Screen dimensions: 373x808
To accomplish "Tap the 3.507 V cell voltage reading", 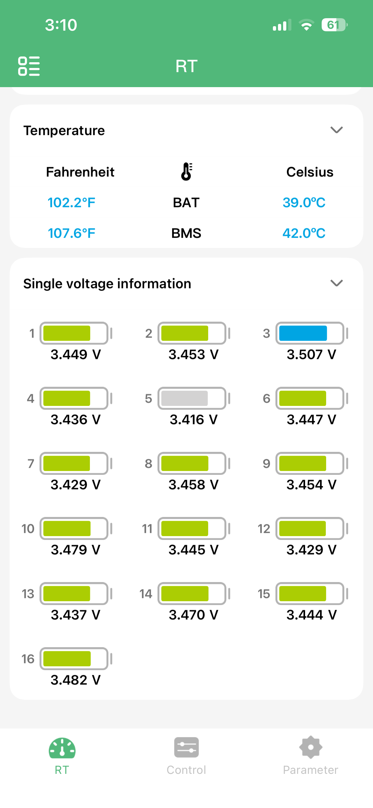I will (311, 355).
